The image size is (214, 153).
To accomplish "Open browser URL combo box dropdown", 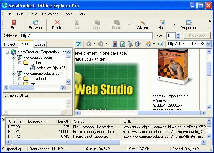I will coord(209,44).
